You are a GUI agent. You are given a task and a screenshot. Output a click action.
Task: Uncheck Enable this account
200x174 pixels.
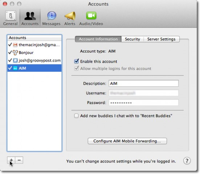pos(76,61)
